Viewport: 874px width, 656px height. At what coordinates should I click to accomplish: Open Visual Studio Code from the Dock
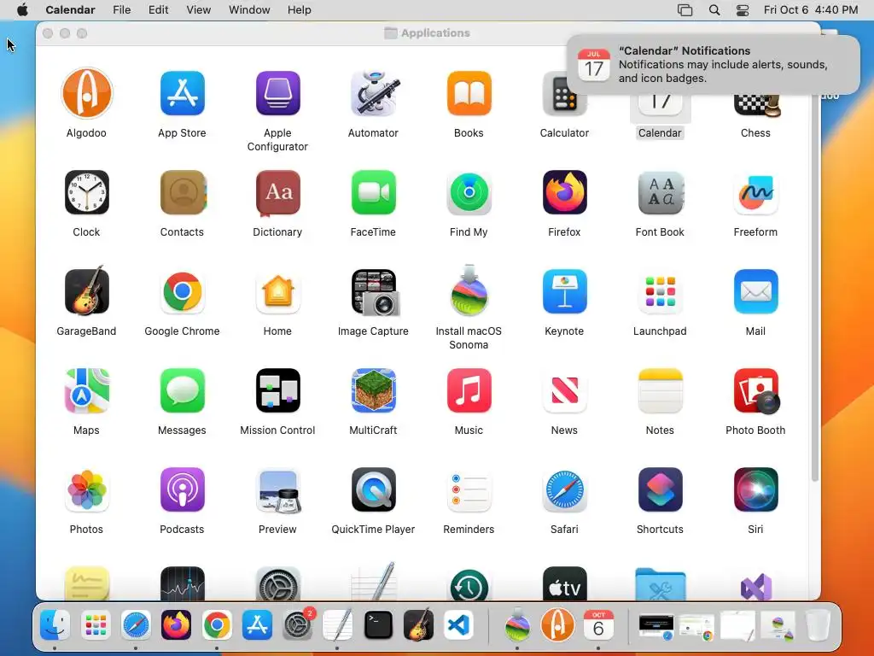coord(458,625)
